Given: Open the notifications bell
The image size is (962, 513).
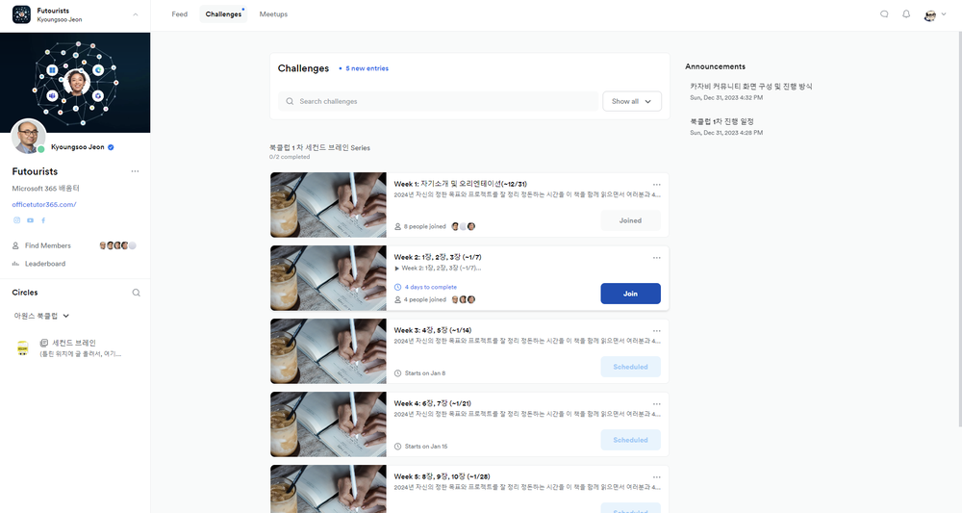Looking at the screenshot, I should click(x=906, y=14).
